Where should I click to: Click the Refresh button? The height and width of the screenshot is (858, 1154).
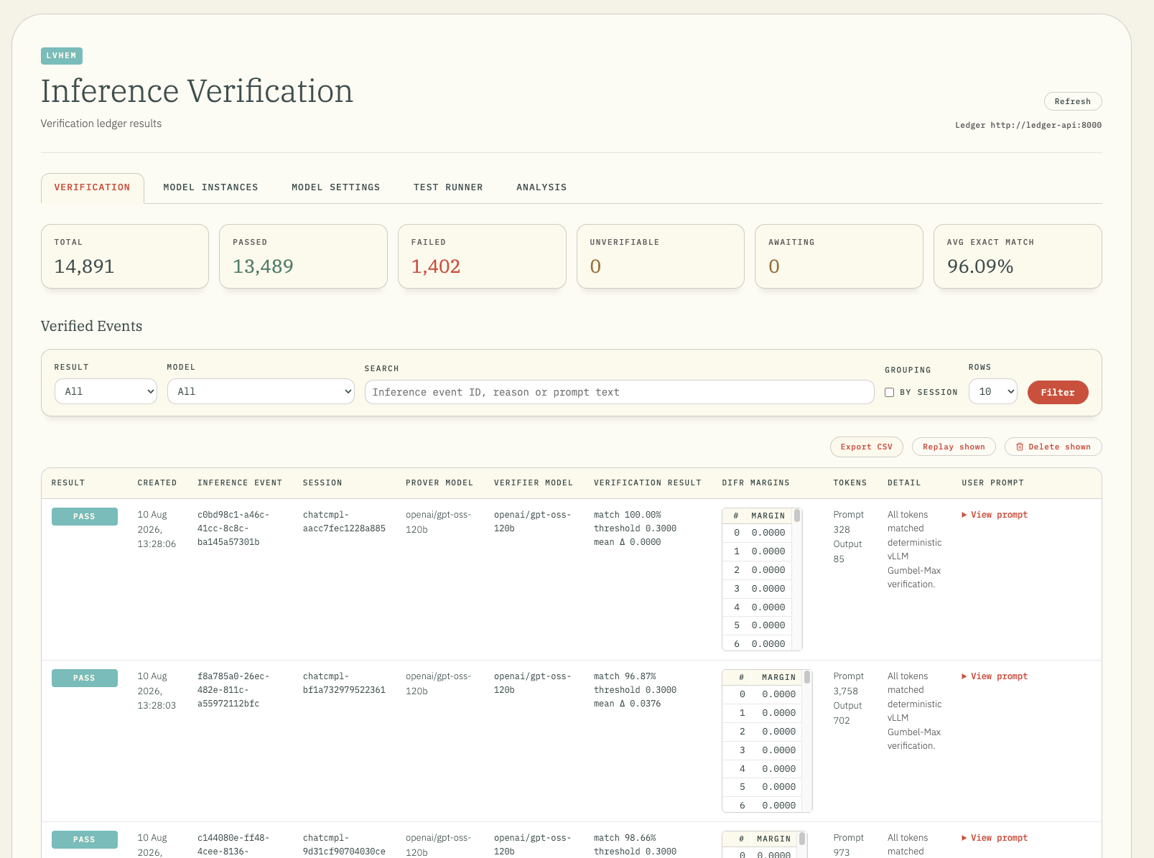pos(1072,101)
